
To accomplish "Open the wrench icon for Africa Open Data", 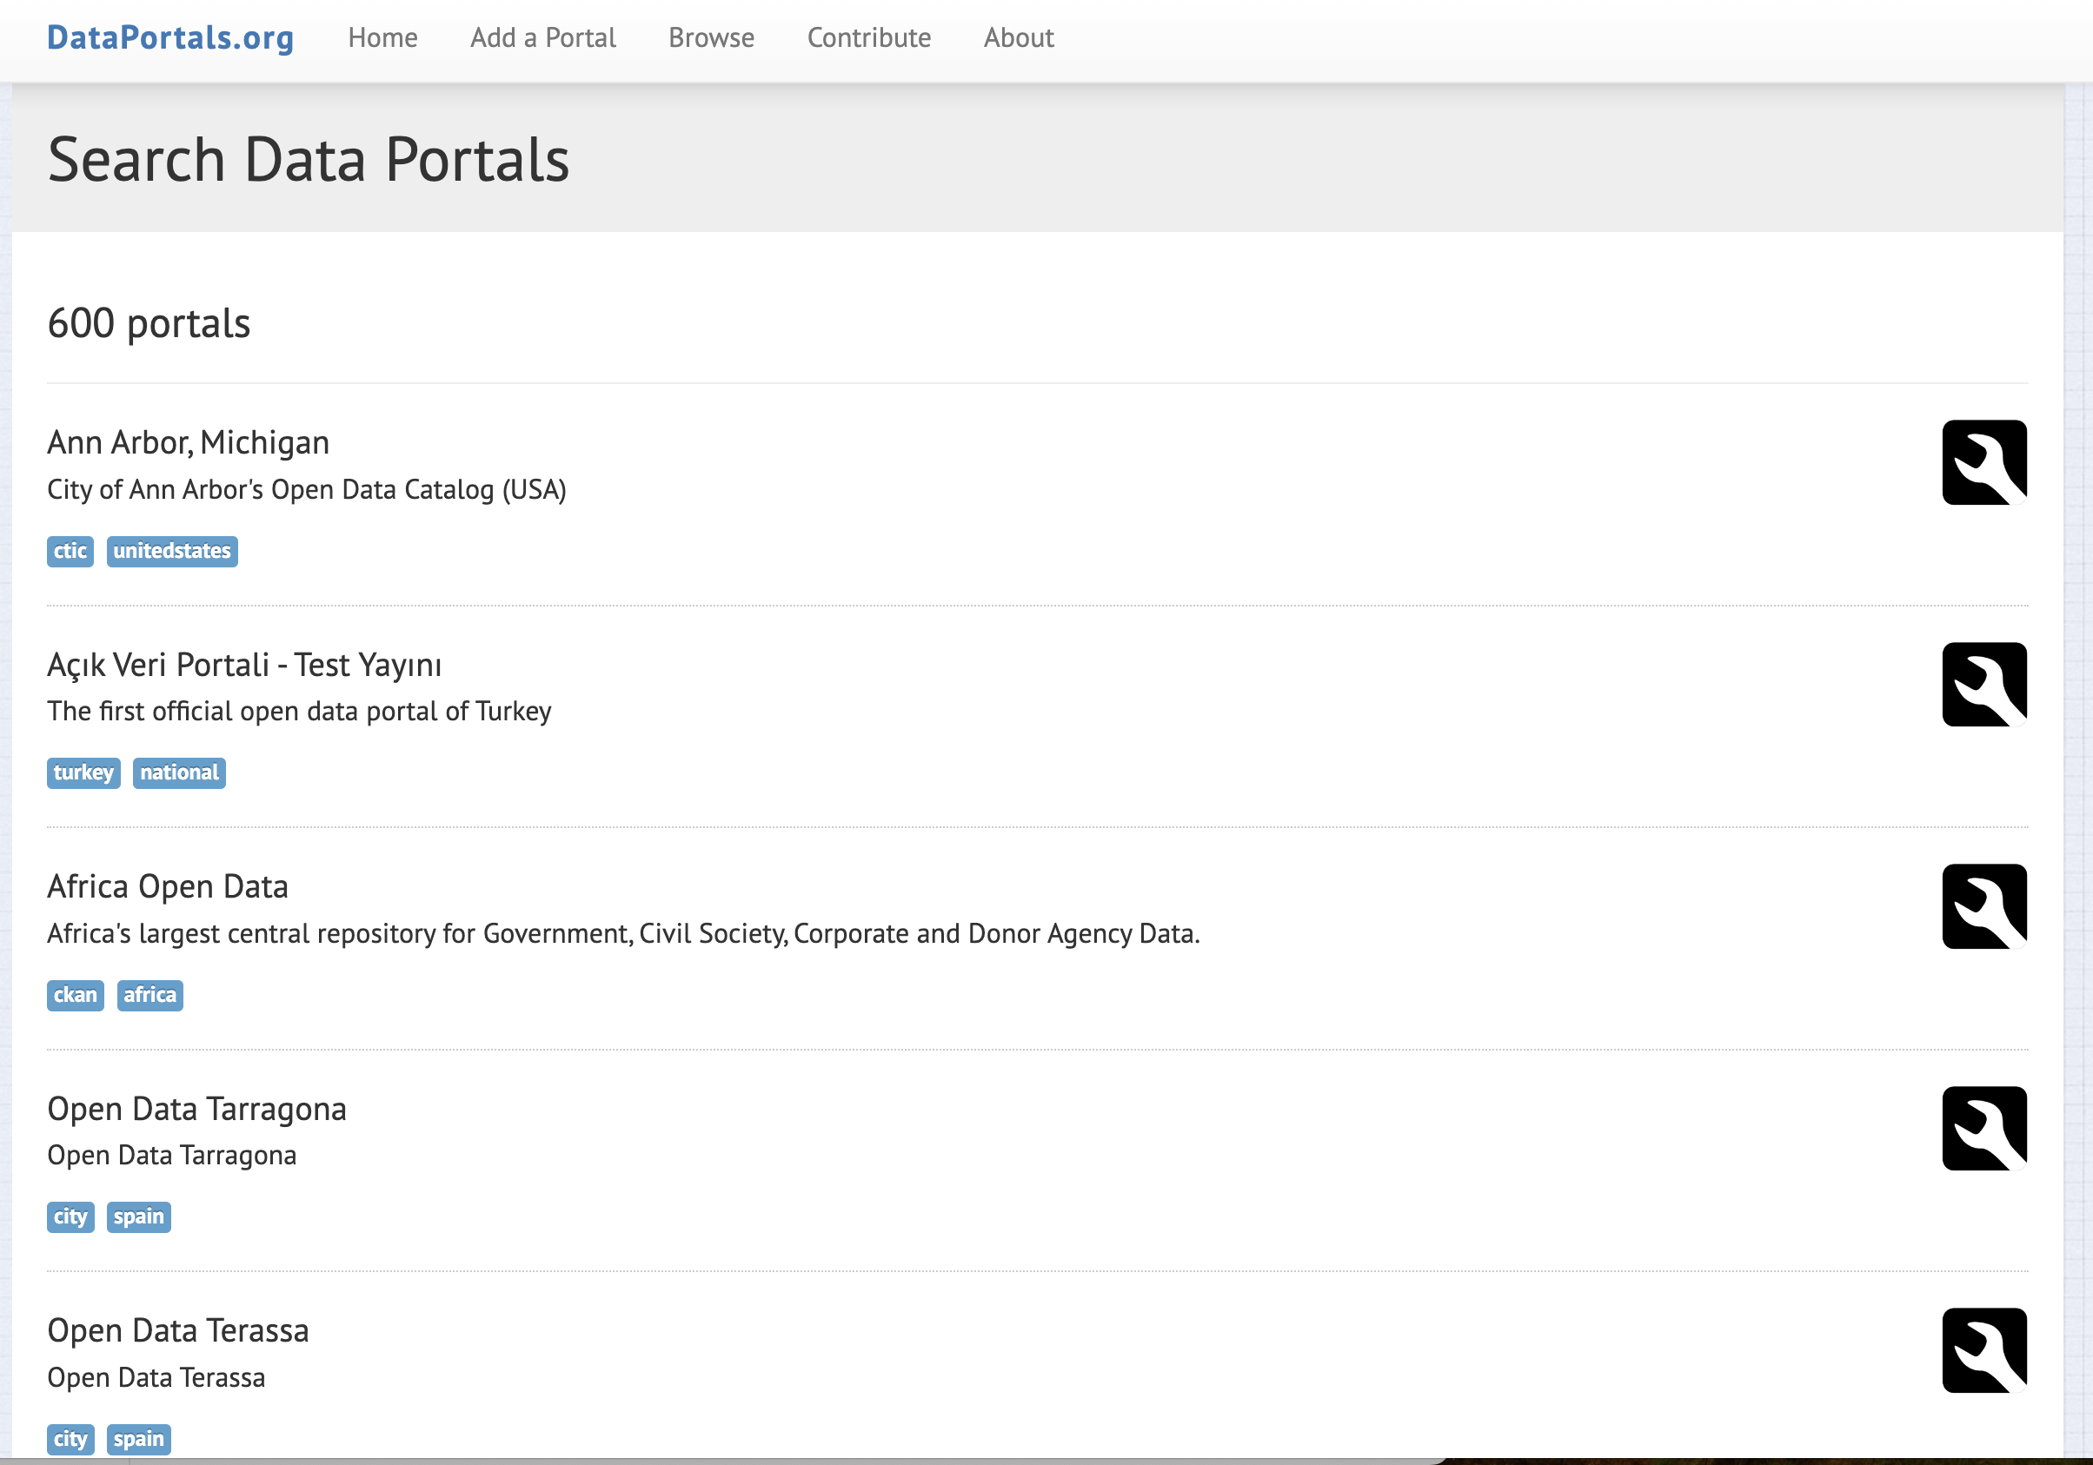I will [1983, 907].
